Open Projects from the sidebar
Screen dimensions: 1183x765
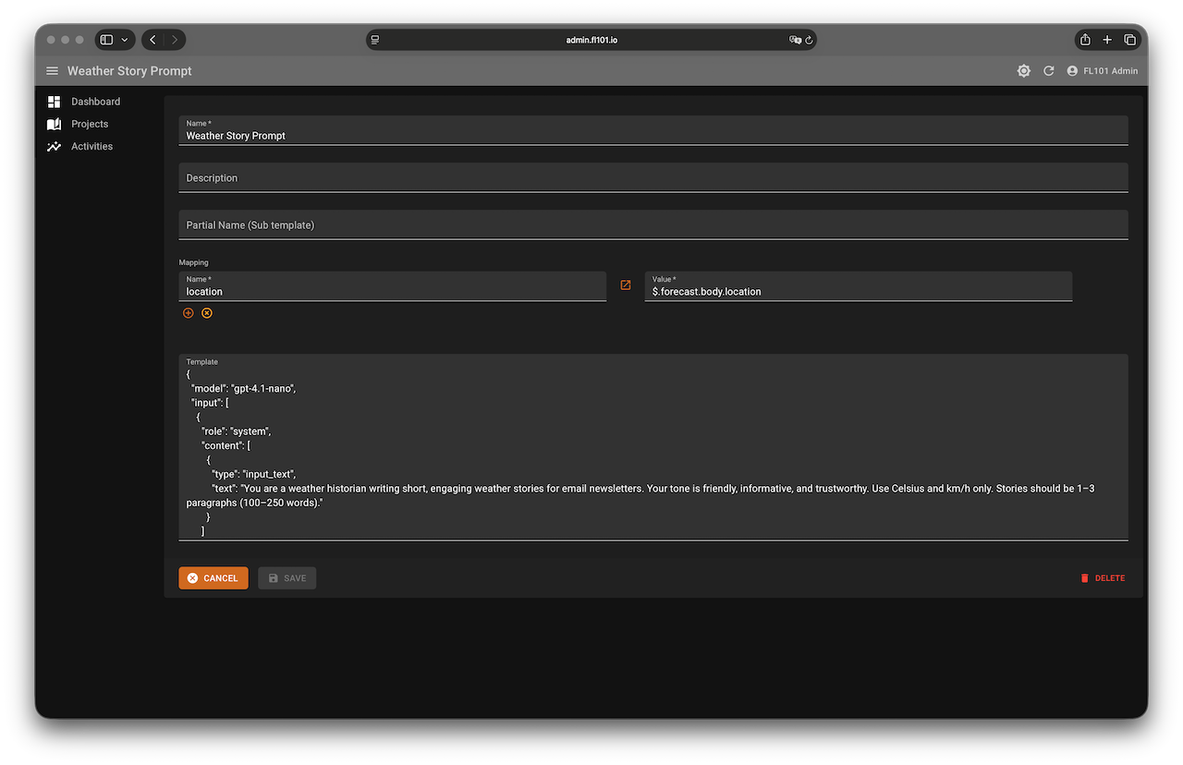tap(90, 124)
